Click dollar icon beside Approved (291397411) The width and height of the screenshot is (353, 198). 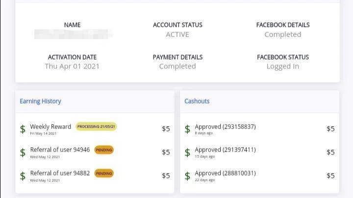coord(187,153)
